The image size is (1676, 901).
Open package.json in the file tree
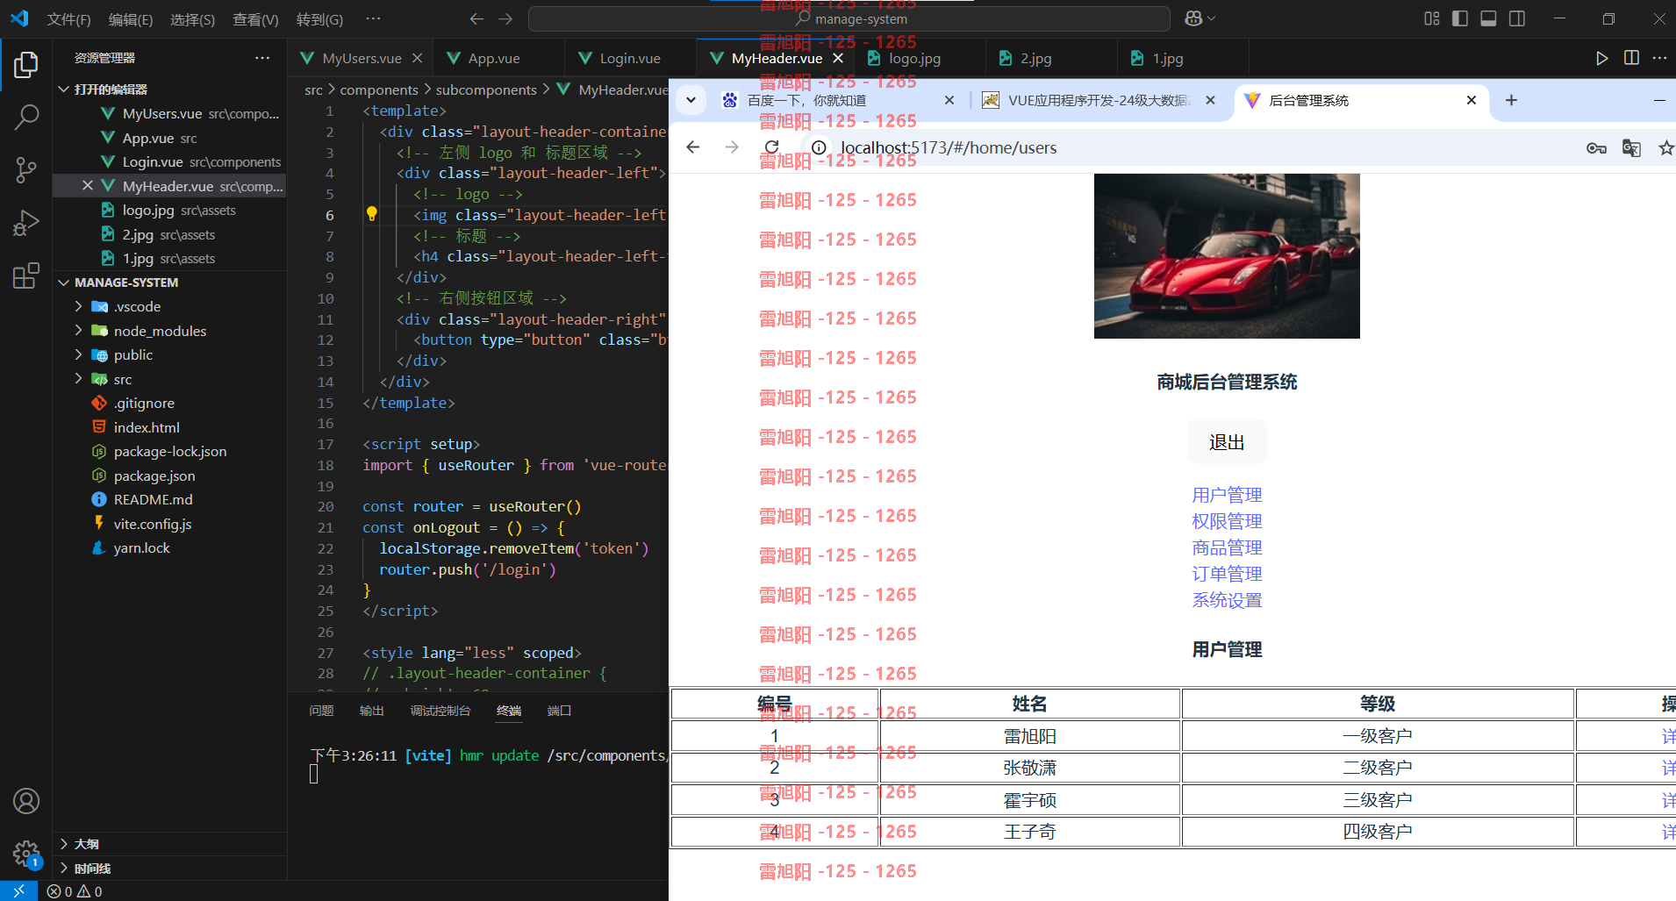pyautogui.click(x=154, y=476)
